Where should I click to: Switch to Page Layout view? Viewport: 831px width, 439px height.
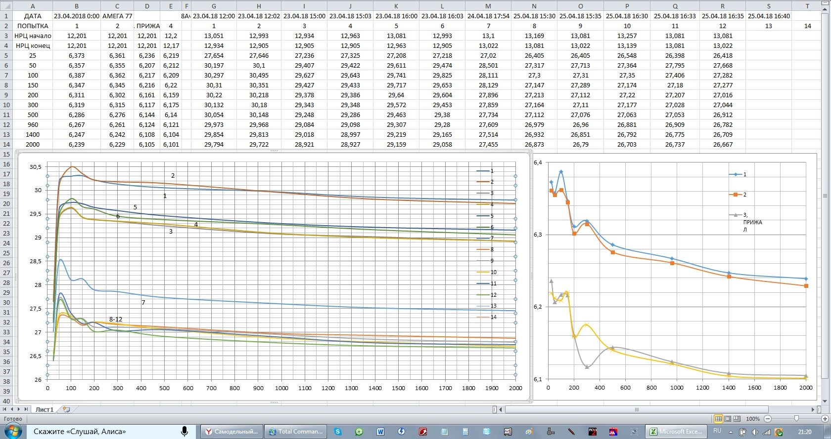coord(728,419)
